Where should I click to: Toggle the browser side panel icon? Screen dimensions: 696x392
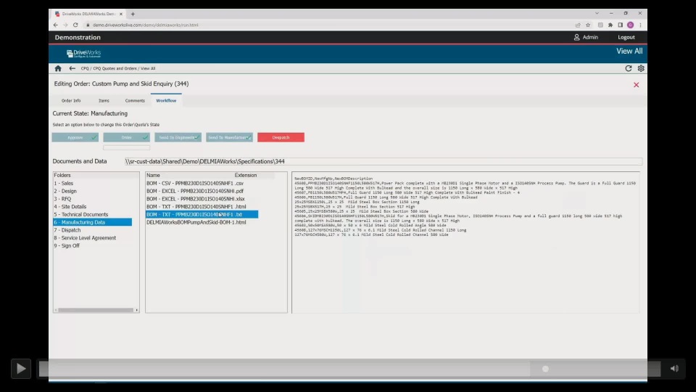click(620, 25)
